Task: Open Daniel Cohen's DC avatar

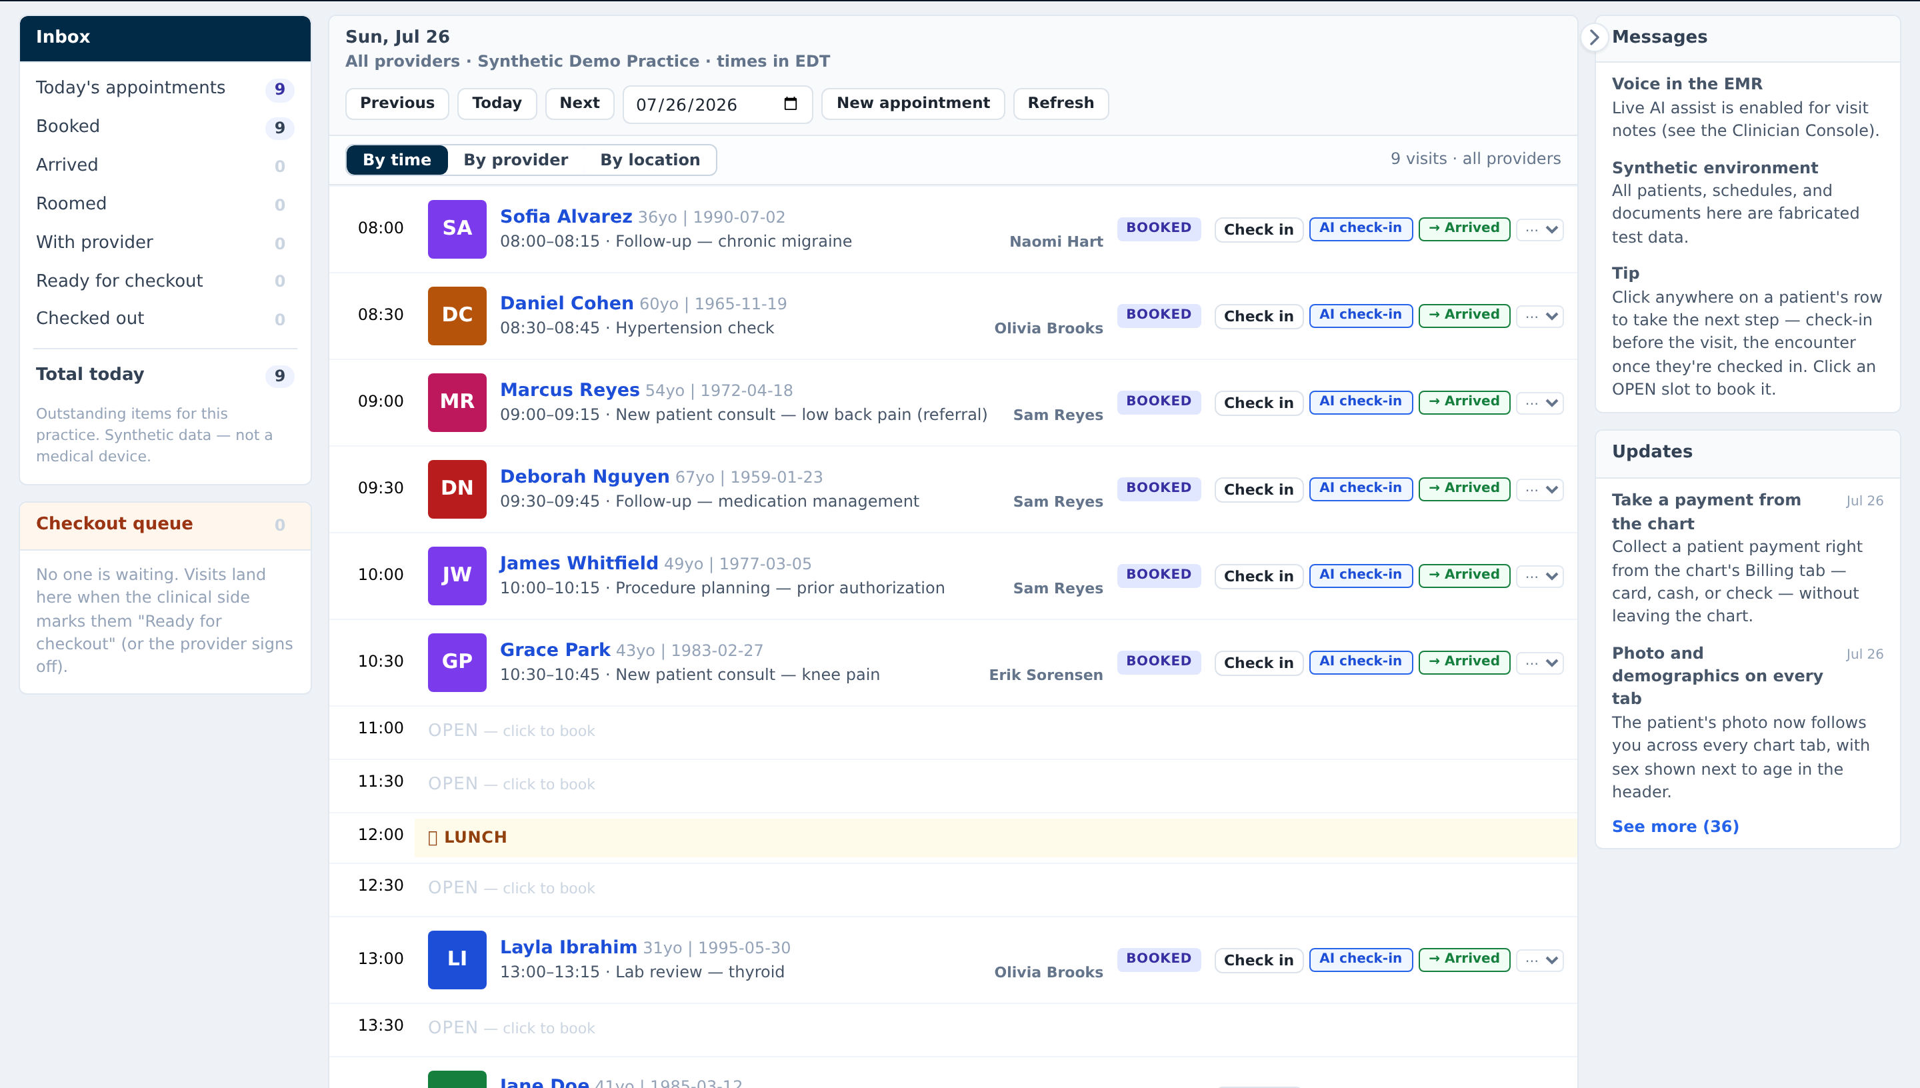Action: coord(457,315)
